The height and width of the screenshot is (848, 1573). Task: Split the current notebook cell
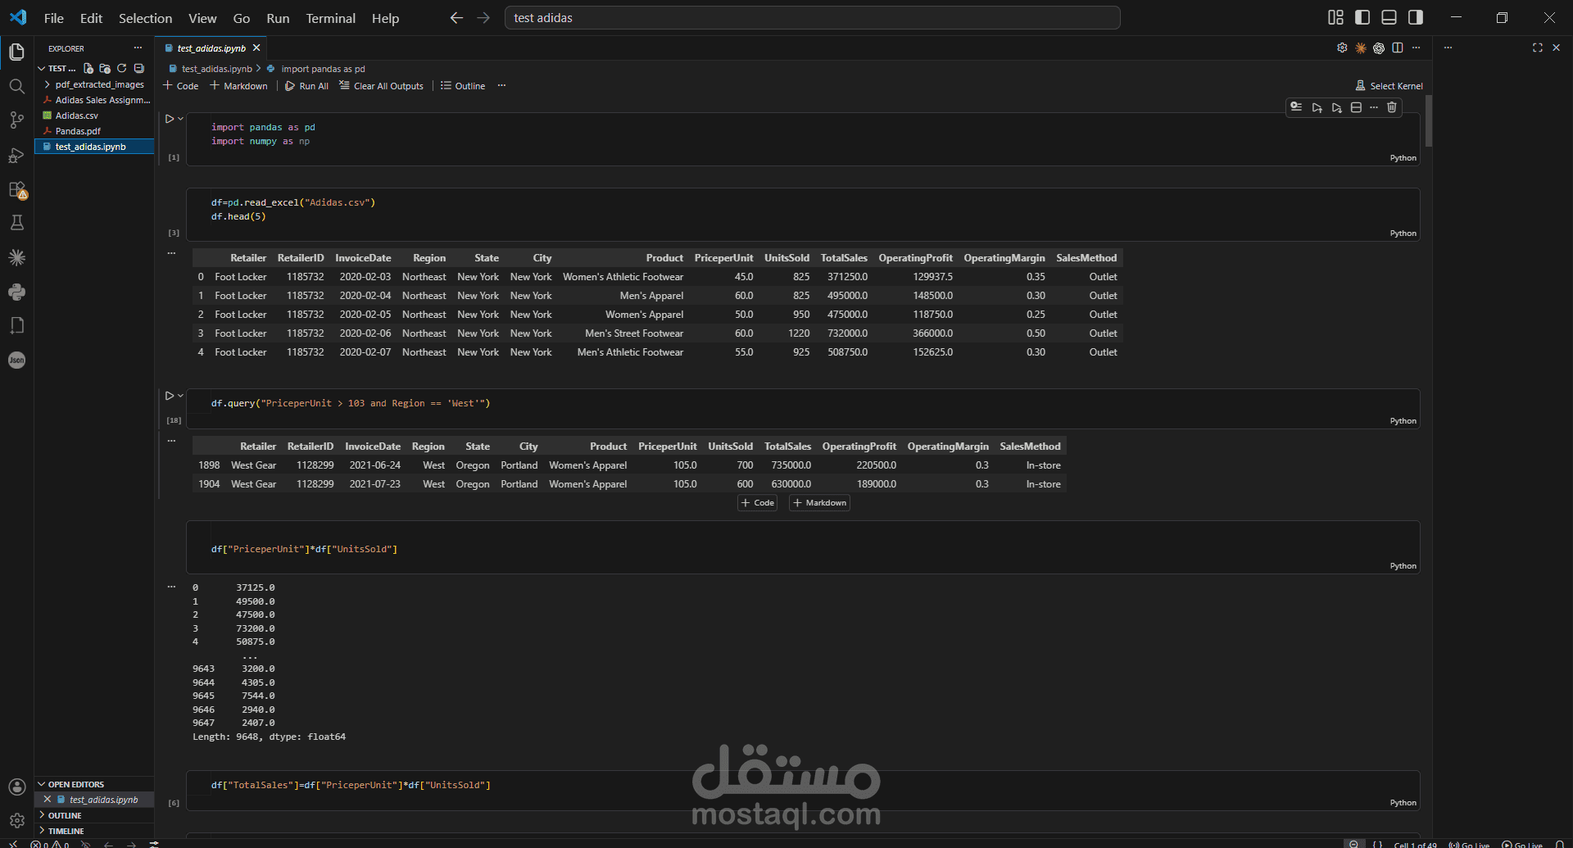pos(1356,107)
